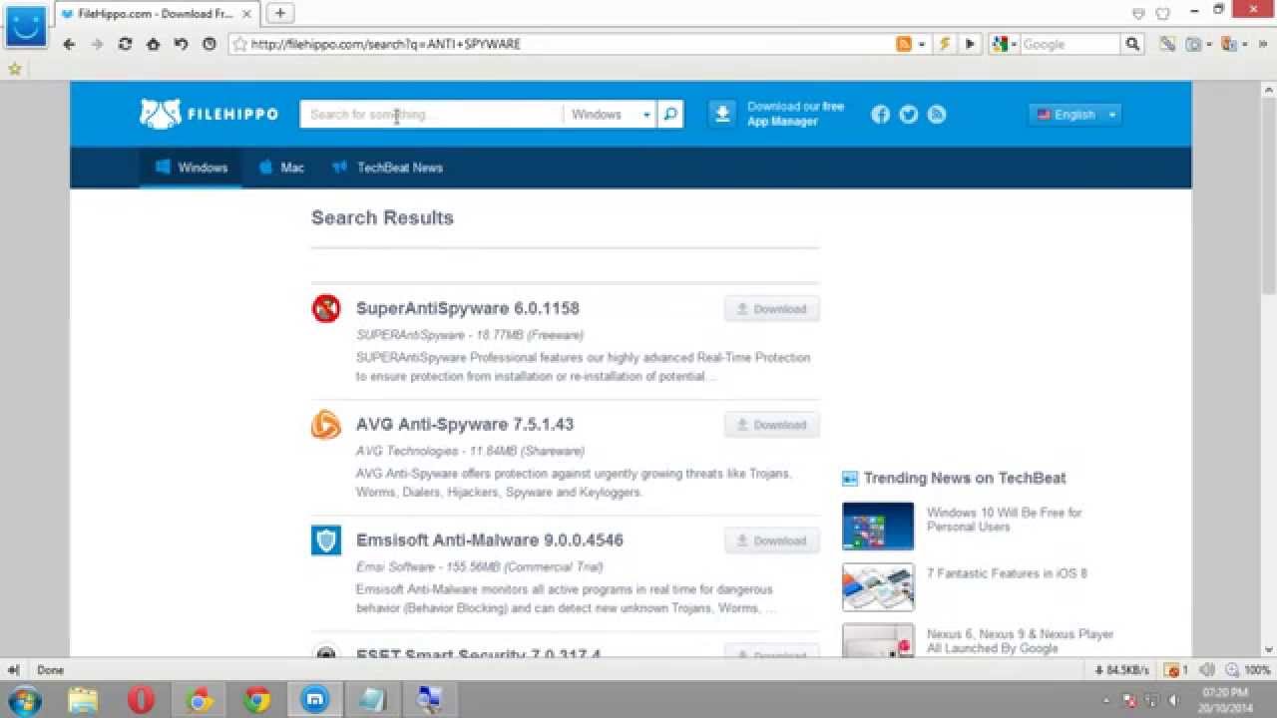
Task: Open the Maxthon smiley menu button
Action: (26, 25)
